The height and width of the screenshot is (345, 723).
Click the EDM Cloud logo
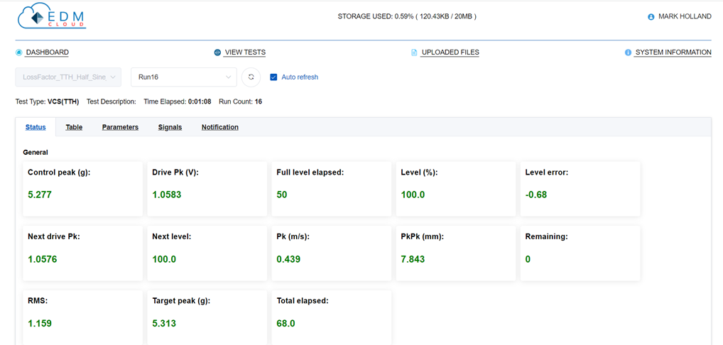(52, 18)
